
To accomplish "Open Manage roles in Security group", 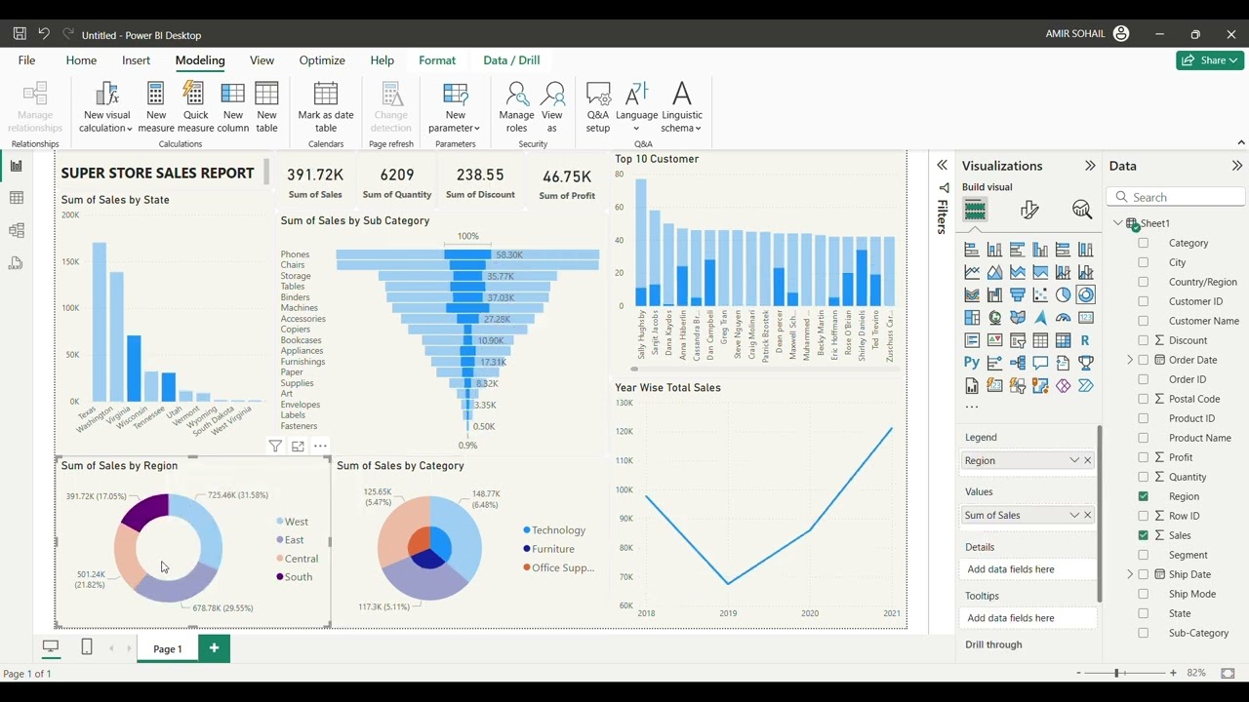I will (x=516, y=107).
